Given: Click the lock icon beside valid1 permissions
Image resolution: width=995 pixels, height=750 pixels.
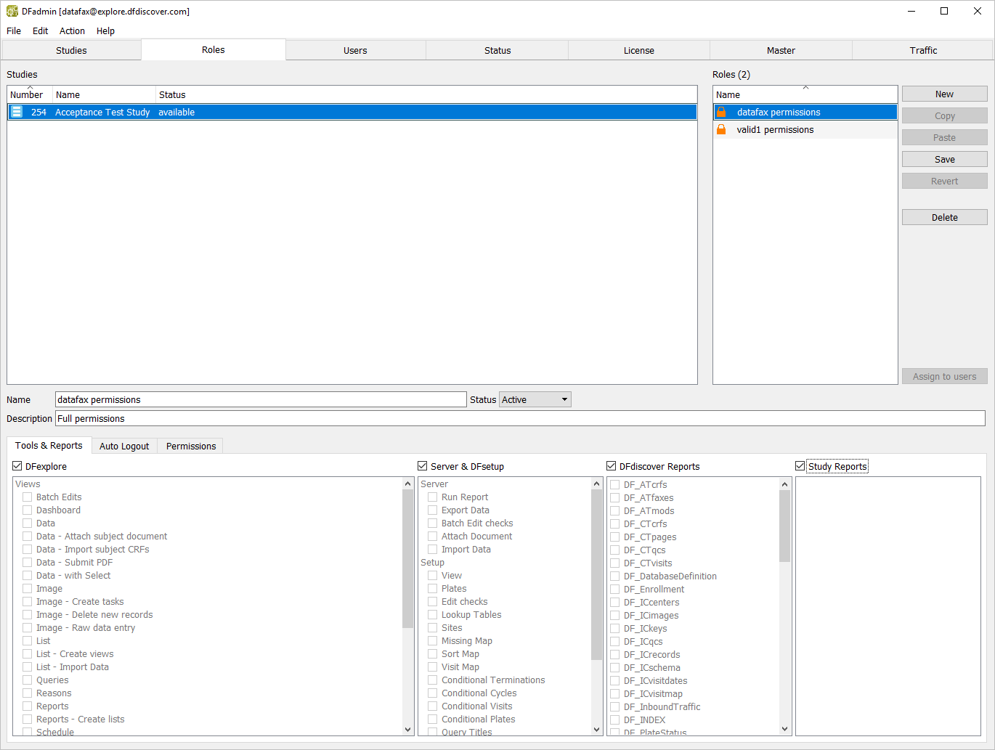Looking at the screenshot, I should [721, 129].
